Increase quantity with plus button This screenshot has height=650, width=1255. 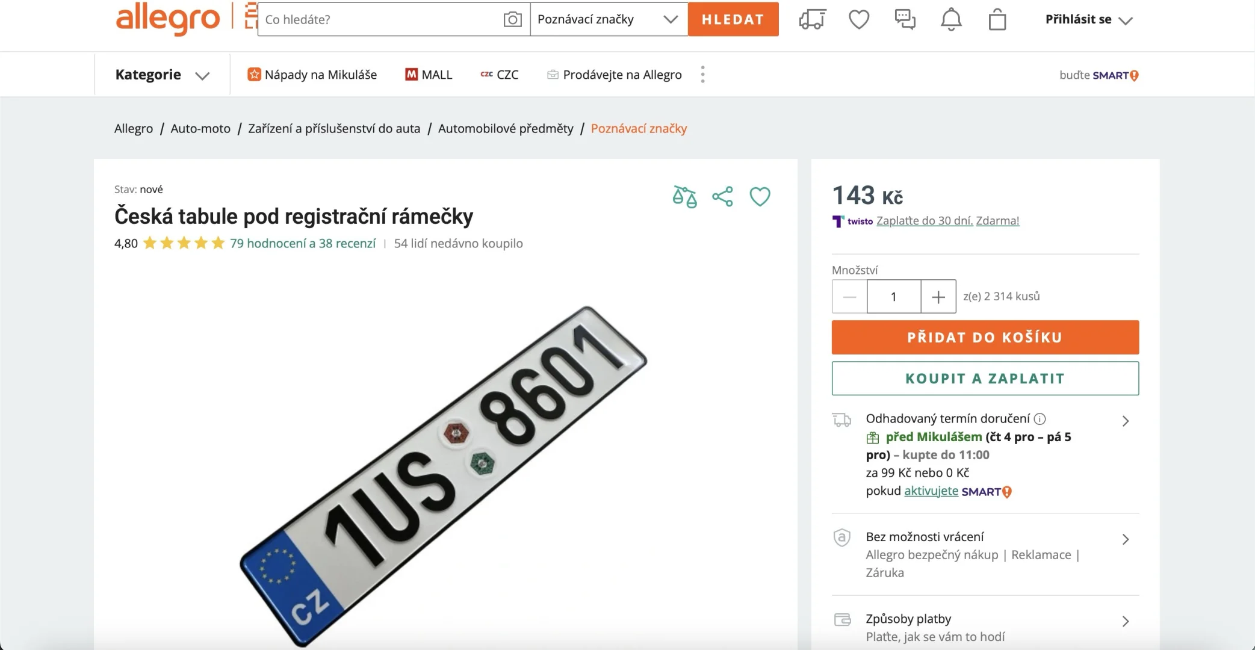click(938, 297)
